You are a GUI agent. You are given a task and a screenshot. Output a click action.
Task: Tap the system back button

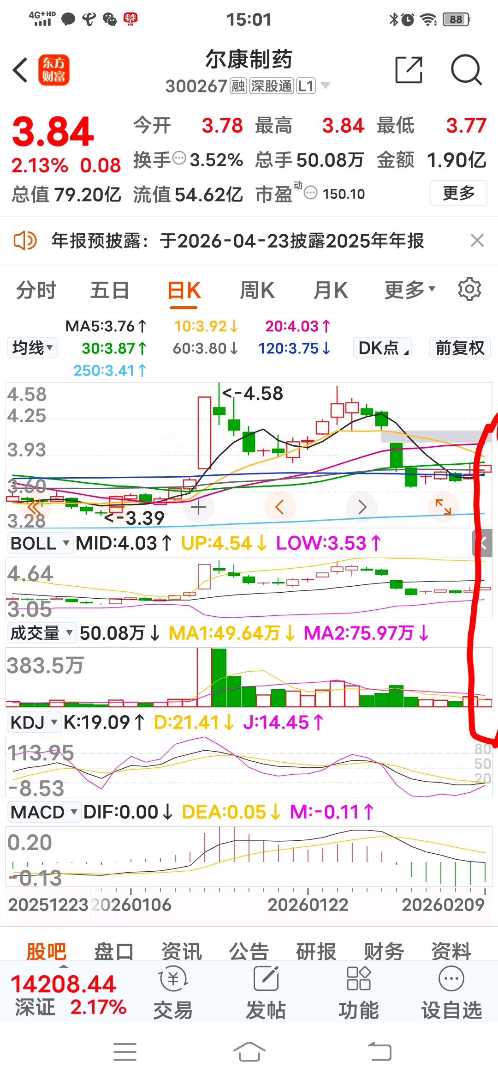[379, 1052]
